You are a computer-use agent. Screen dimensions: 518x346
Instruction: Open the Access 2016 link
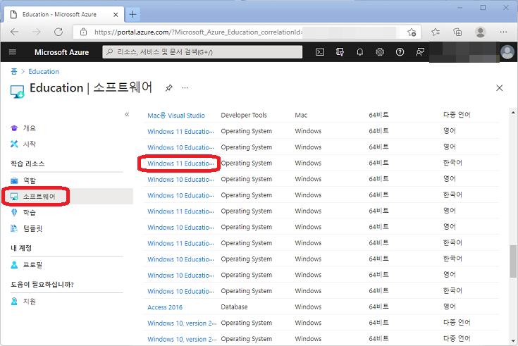pos(165,307)
